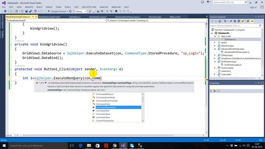This screenshot has width=265, height=149.
Task: Click the Home icon in Solution Explorer
Action: coord(220,21)
